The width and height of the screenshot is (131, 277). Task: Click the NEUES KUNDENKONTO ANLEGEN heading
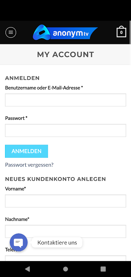tap(55, 179)
